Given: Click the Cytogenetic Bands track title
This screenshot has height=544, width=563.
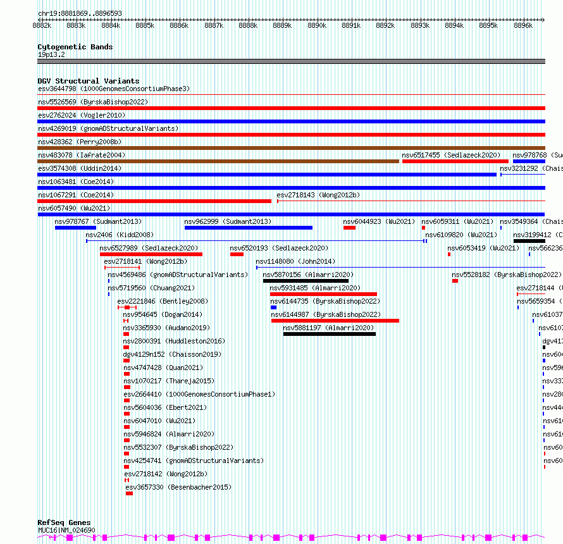Looking at the screenshot, I should 75,47.
